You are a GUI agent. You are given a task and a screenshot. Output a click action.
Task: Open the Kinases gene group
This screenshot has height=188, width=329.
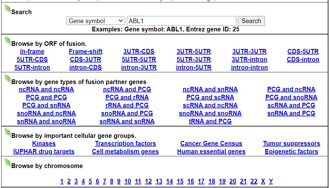point(44,143)
